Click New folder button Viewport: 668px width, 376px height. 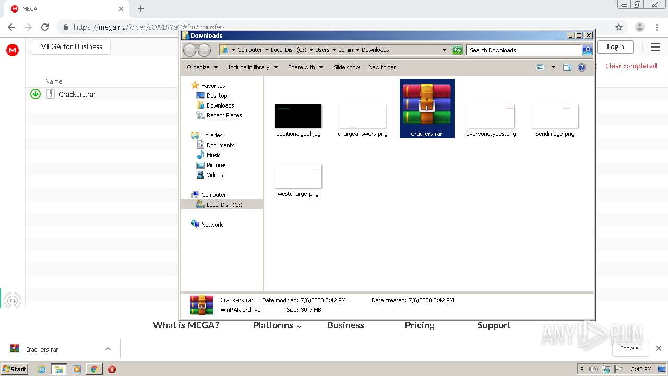pyautogui.click(x=382, y=67)
